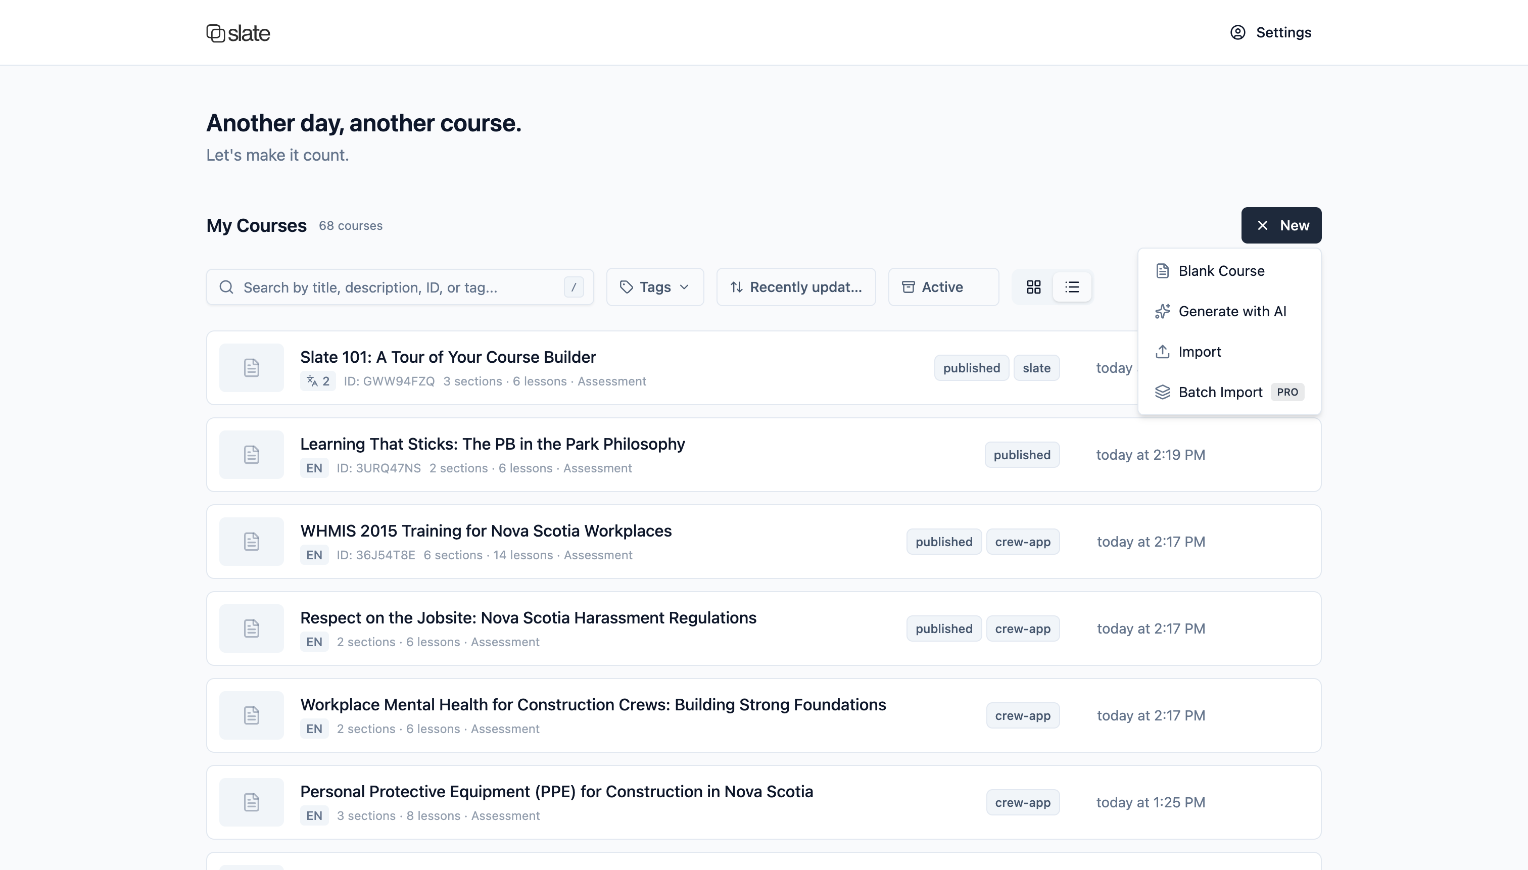Click the Slate logo icon
This screenshot has height=870, width=1528.
click(215, 32)
